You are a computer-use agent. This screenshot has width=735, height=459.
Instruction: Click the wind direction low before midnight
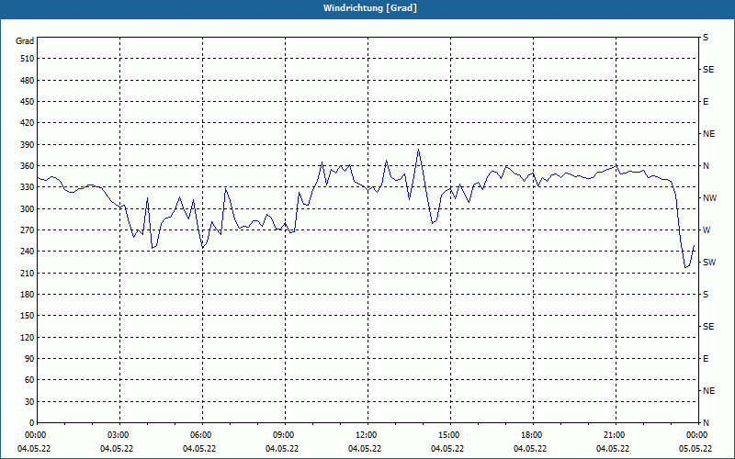685,267
